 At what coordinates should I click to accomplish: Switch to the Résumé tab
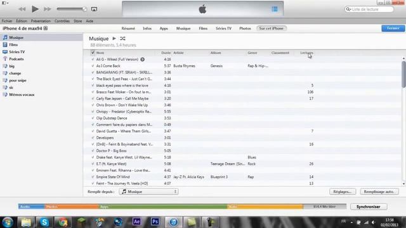(x=128, y=28)
